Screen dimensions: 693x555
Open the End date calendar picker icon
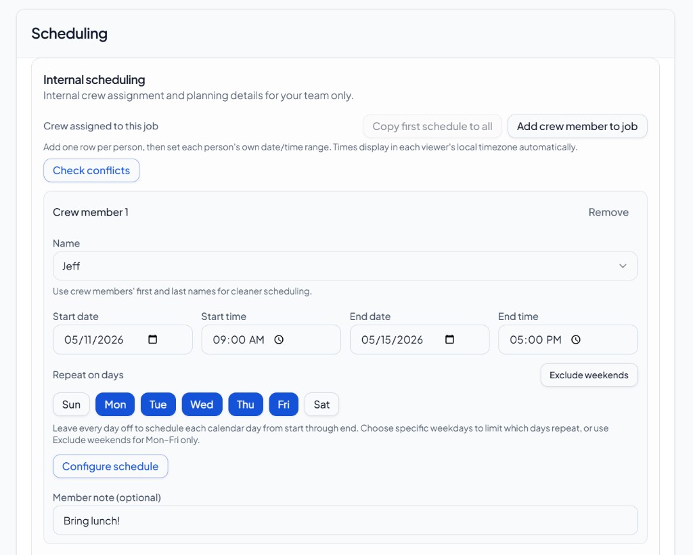tap(449, 340)
